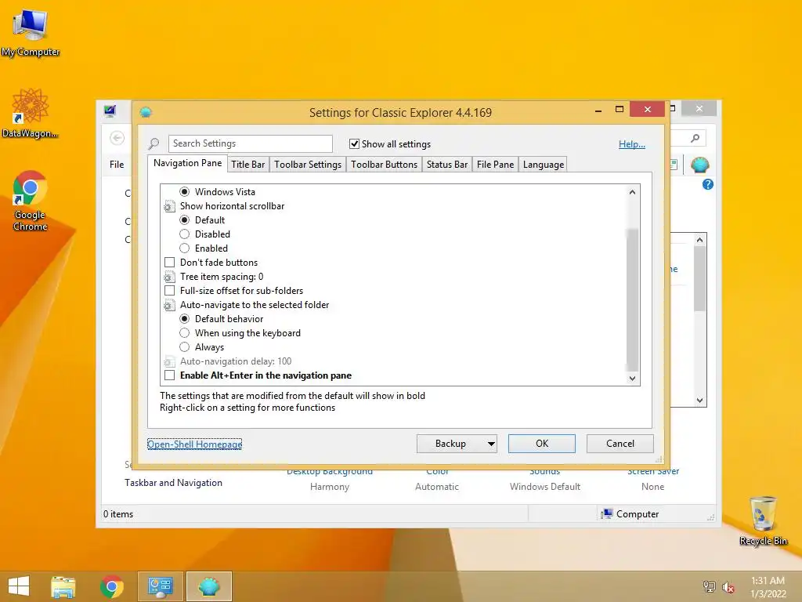
Task: Enable Don't fade buttons checkbox
Action: 169,263
